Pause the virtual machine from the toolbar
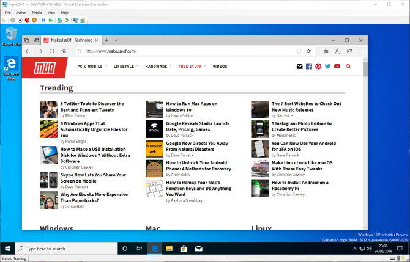 tap(42, 20)
